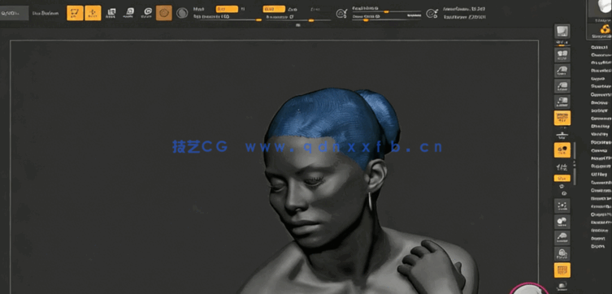This screenshot has height=294, width=612.
Task: Click the Actual size icon on right shelf
Action: (562, 86)
